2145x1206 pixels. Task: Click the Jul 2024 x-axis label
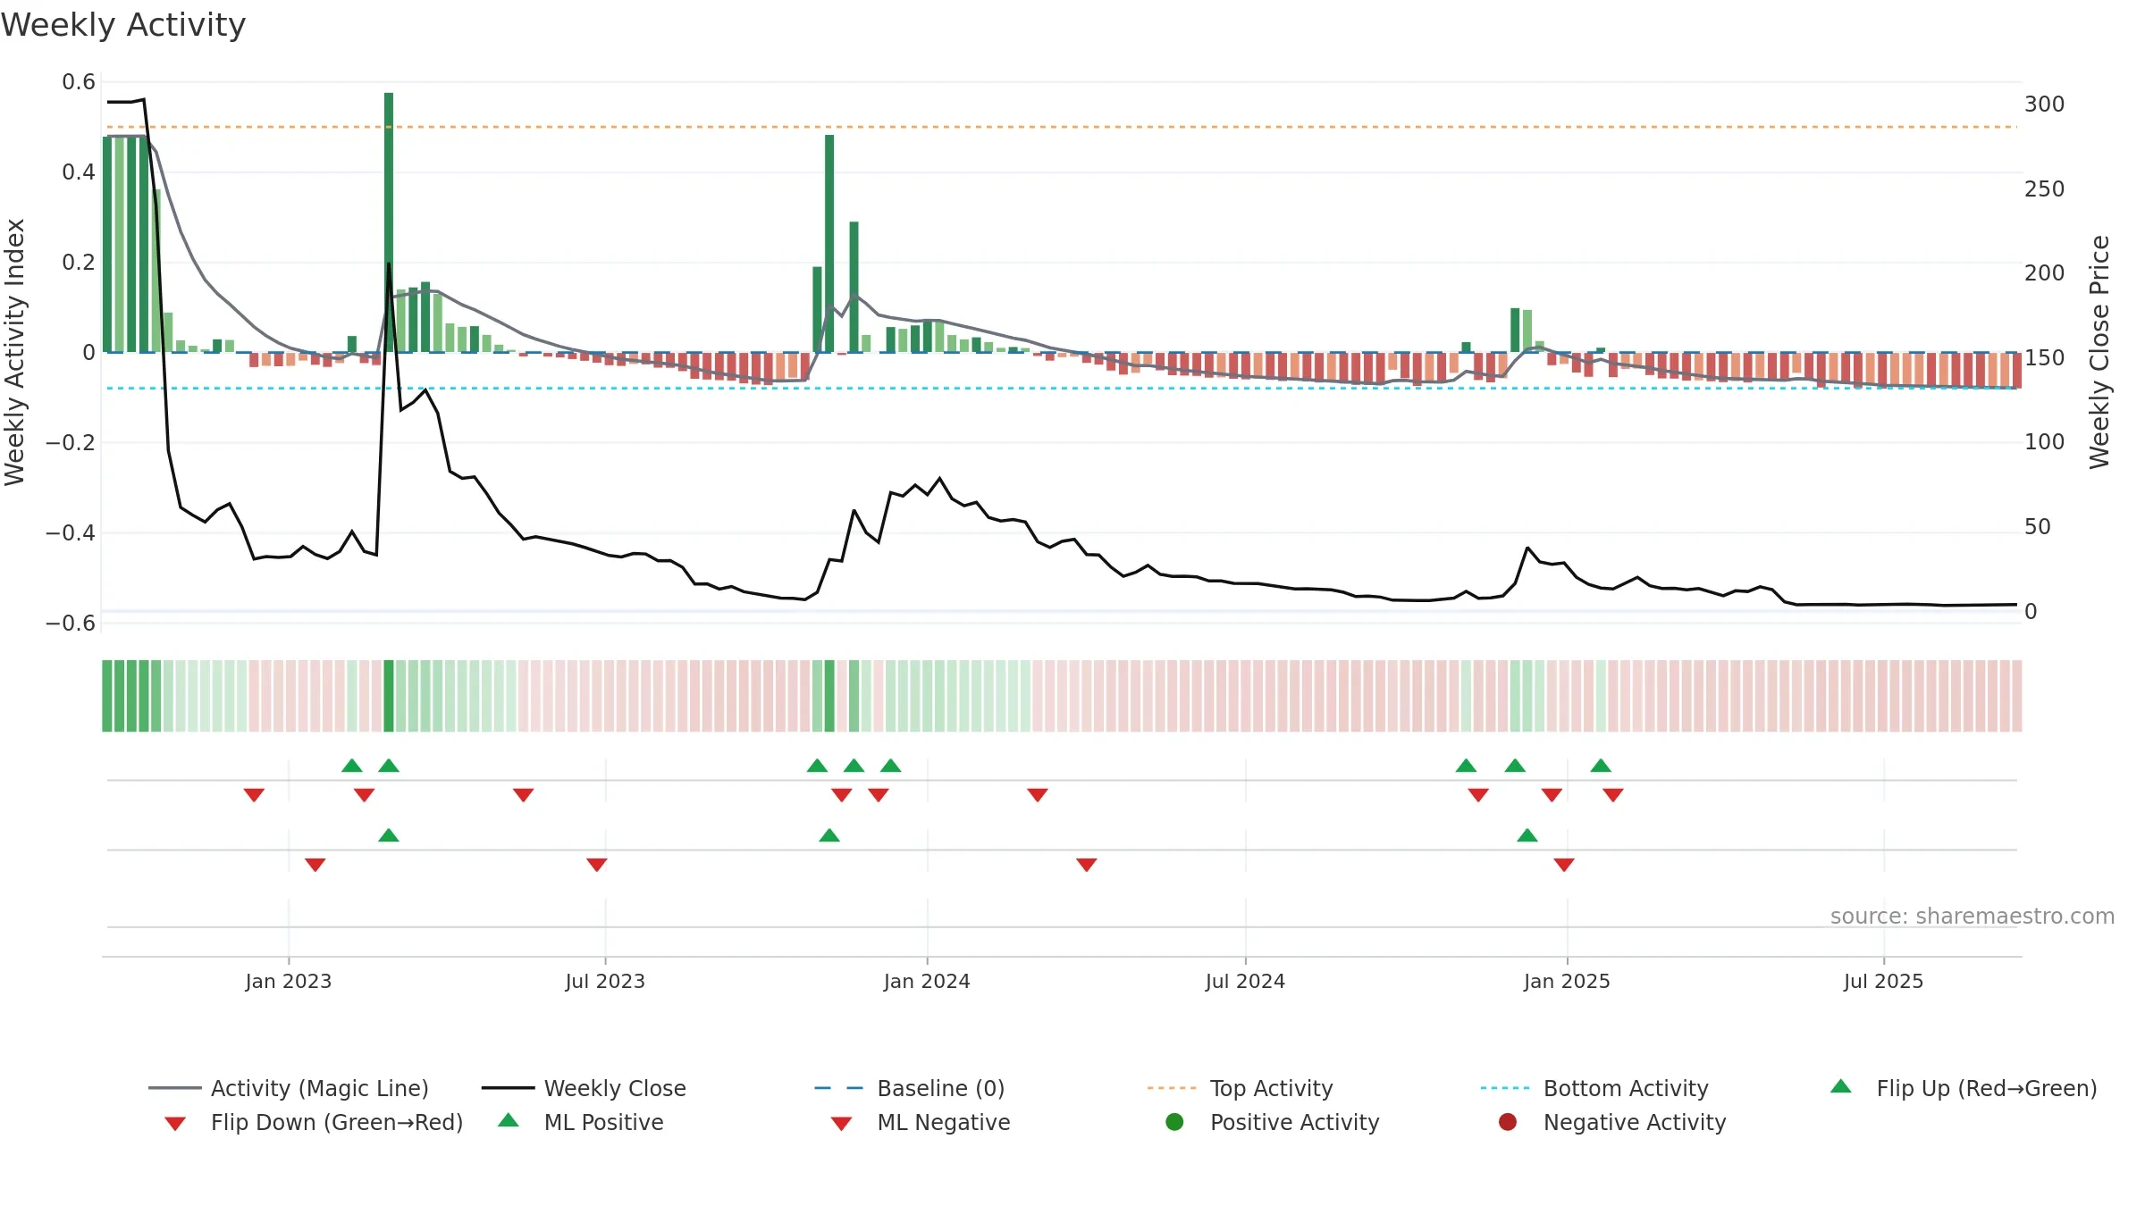[x=1245, y=982]
